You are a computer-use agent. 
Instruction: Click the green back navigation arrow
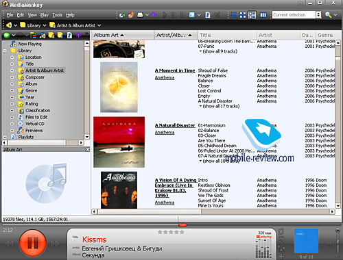tap(7, 35)
